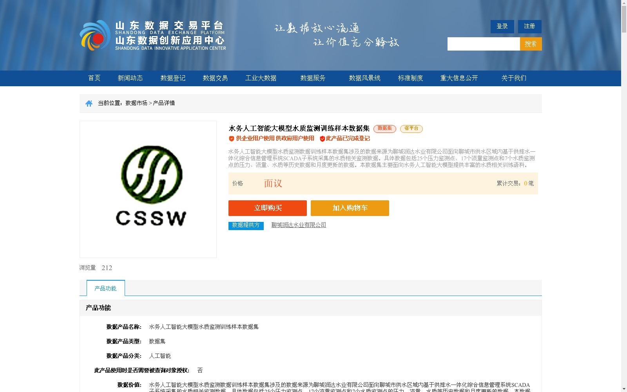Focus the search input field

pos(484,44)
